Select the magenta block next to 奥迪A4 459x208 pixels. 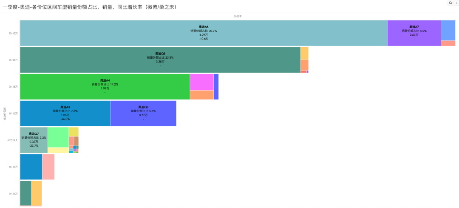[x=201, y=82]
